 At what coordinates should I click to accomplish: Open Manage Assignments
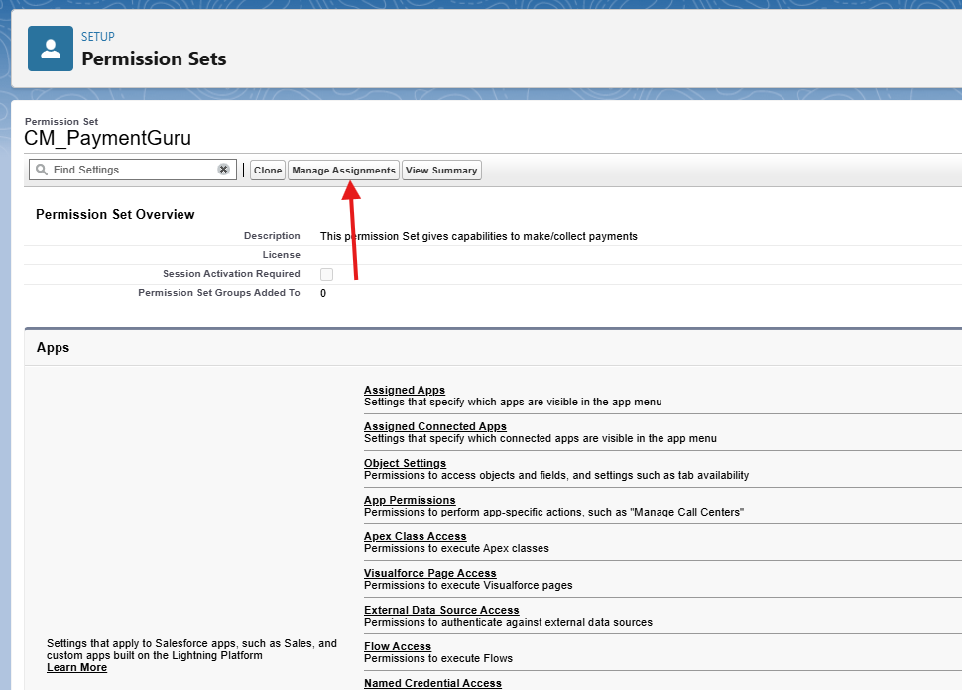[343, 170]
